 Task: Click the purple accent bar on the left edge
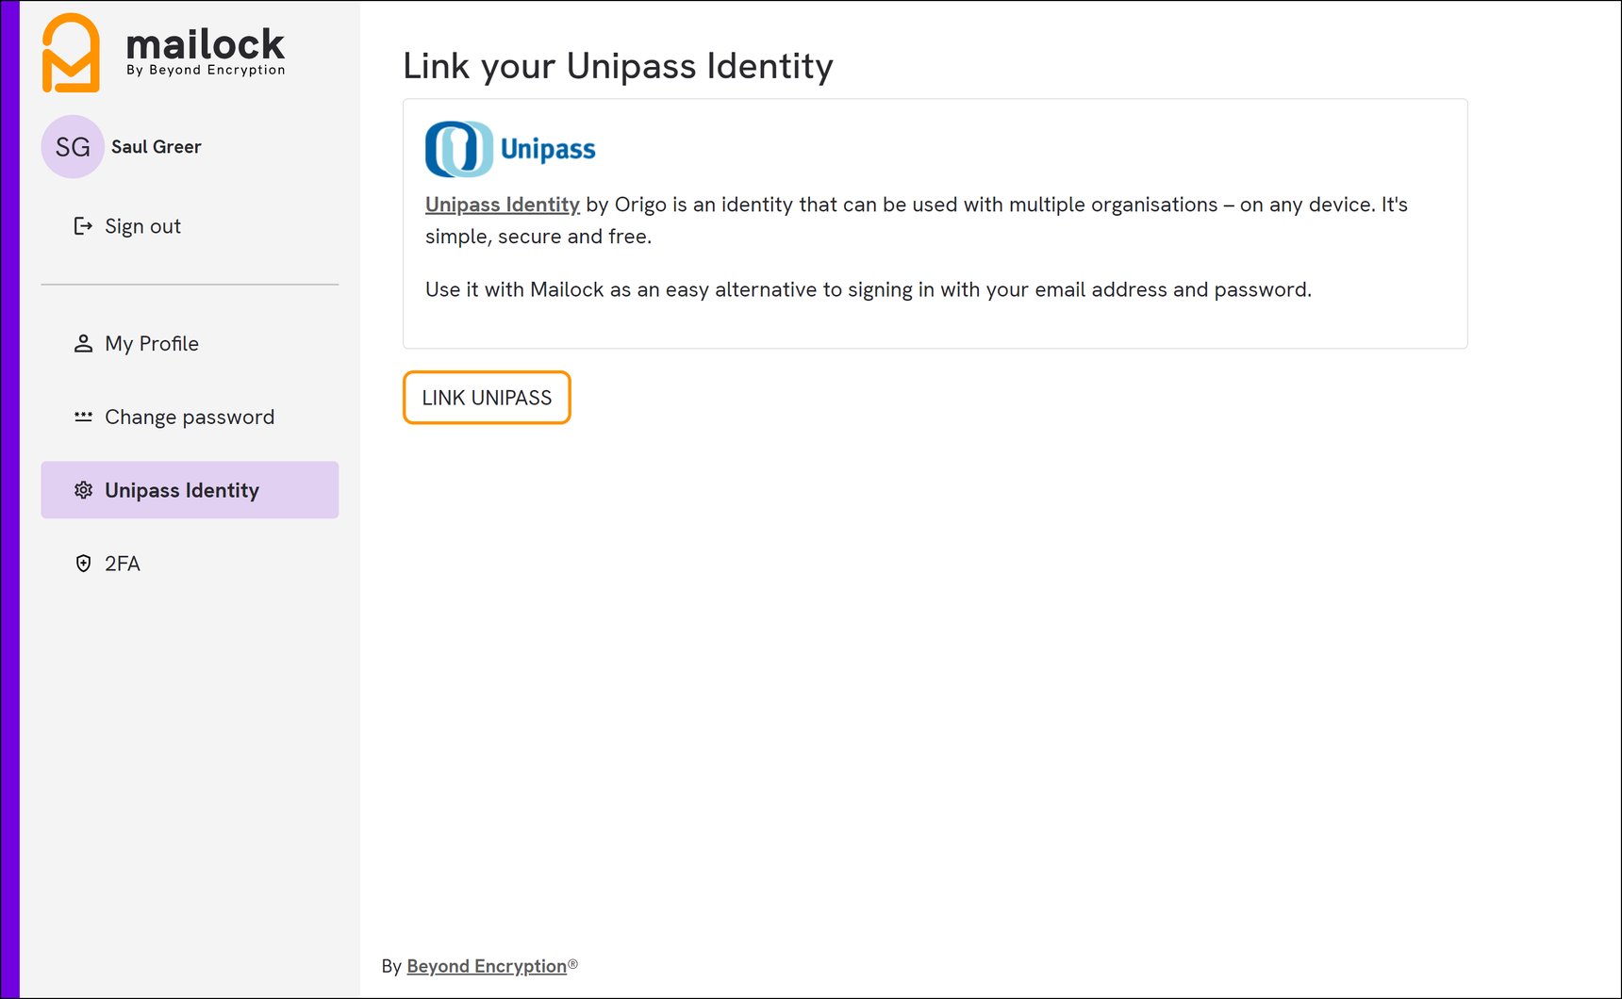coord(9,499)
